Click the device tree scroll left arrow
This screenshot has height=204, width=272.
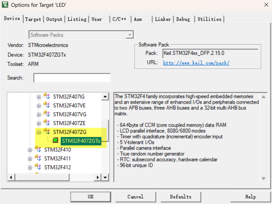11,177
